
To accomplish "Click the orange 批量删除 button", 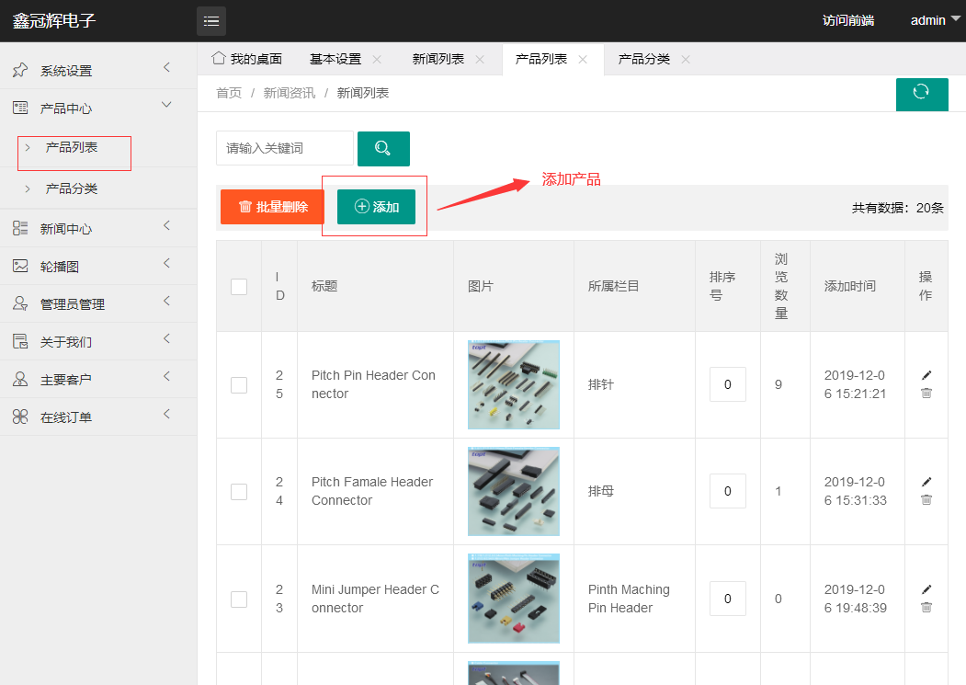I will tap(272, 207).
